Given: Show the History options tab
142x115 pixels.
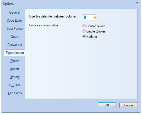Looking at the screenshot, I should point(15,77).
